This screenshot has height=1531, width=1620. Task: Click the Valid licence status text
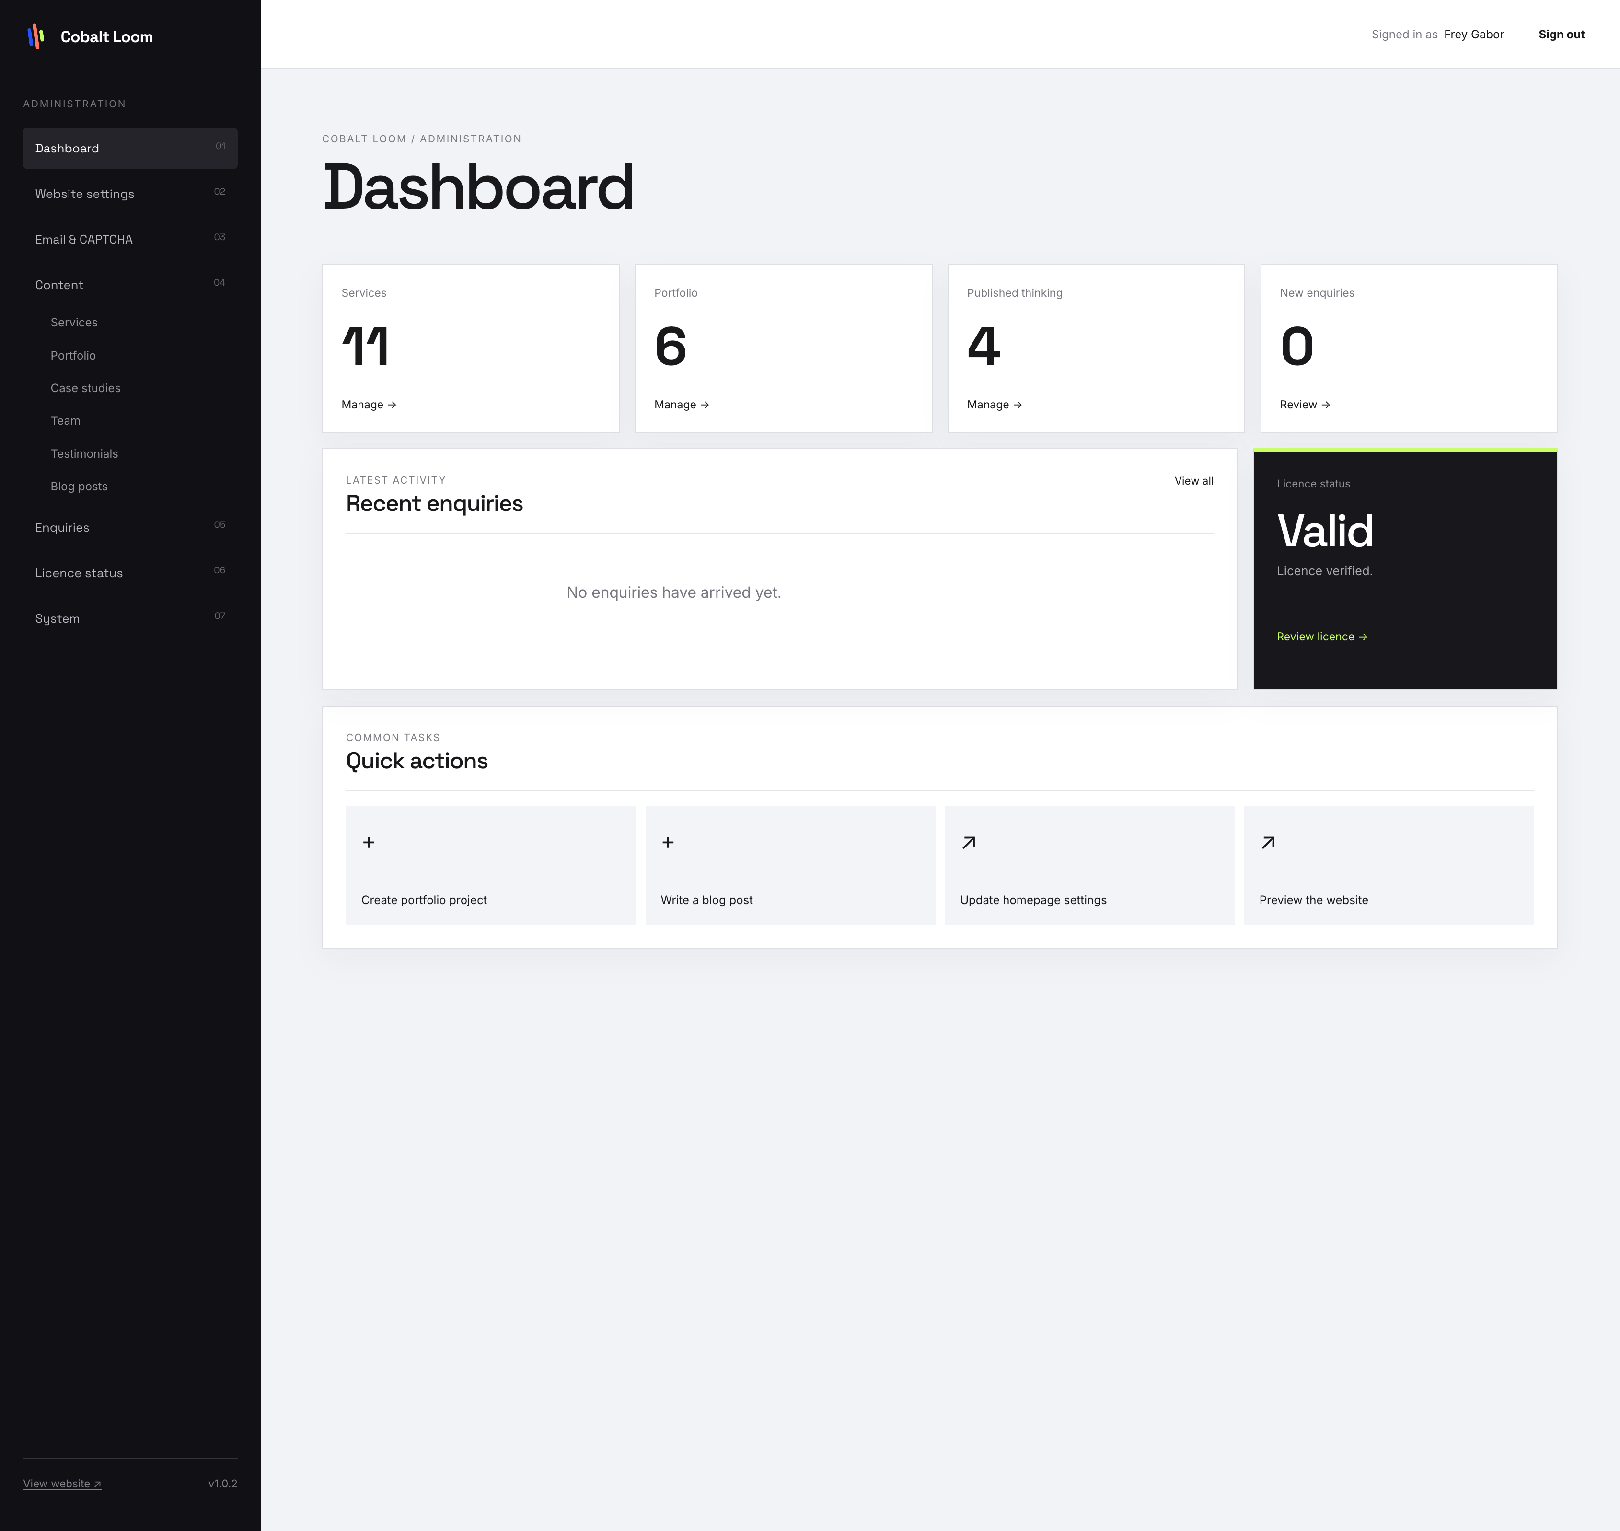[x=1325, y=531]
